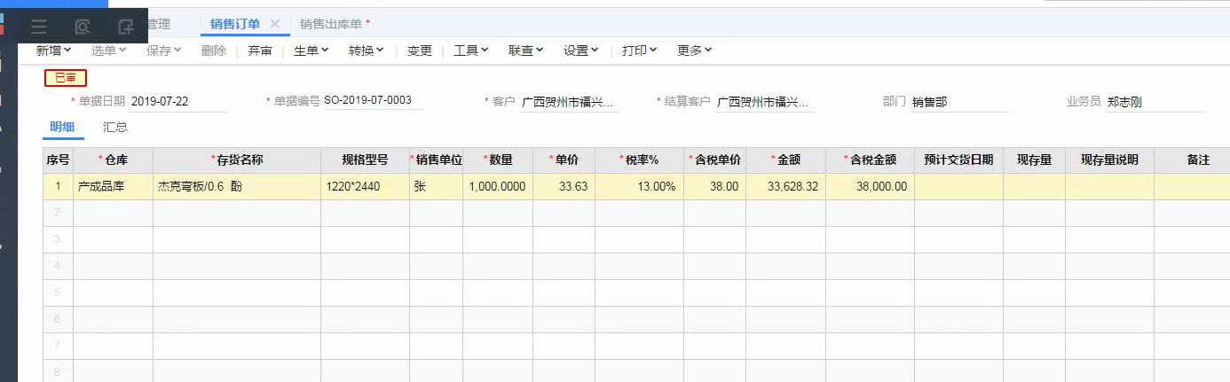This screenshot has height=382, width=1230.
Task: Click the new-window plus icon in overlay
Action: tap(126, 27)
